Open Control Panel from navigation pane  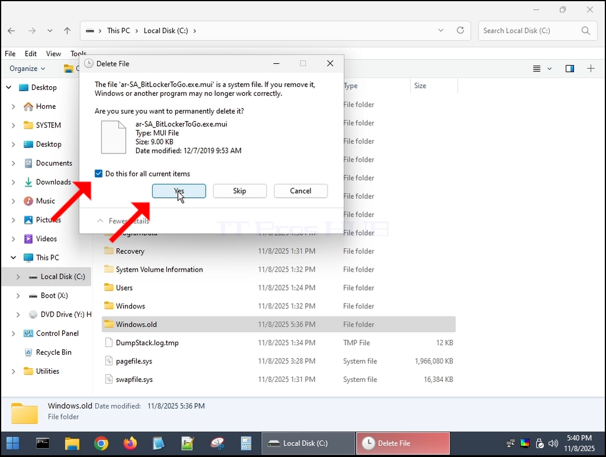click(x=57, y=333)
